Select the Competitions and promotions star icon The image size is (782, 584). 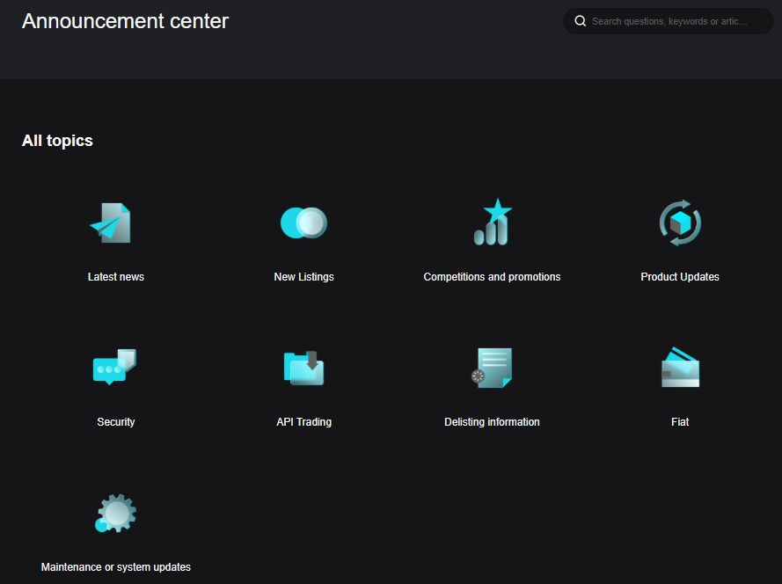(x=492, y=223)
